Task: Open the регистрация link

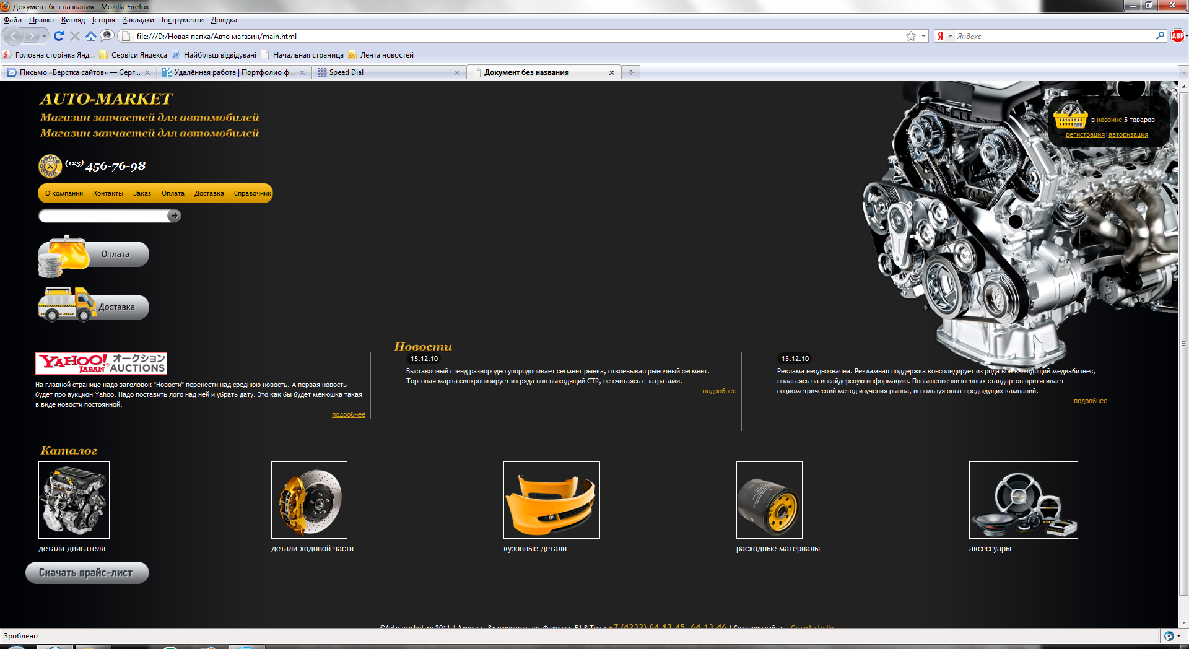Action: click(1084, 134)
